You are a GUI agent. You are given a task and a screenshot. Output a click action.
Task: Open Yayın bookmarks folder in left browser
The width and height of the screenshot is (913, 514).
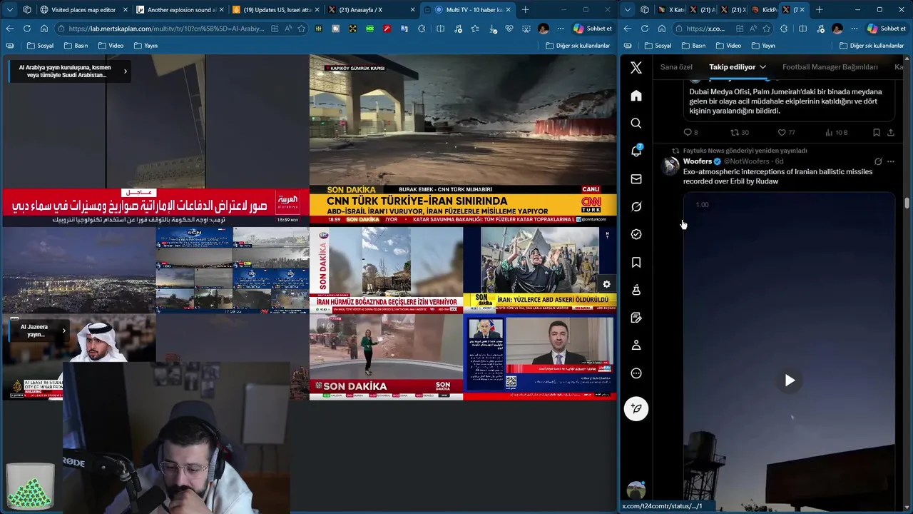pyautogui.click(x=145, y=46)
